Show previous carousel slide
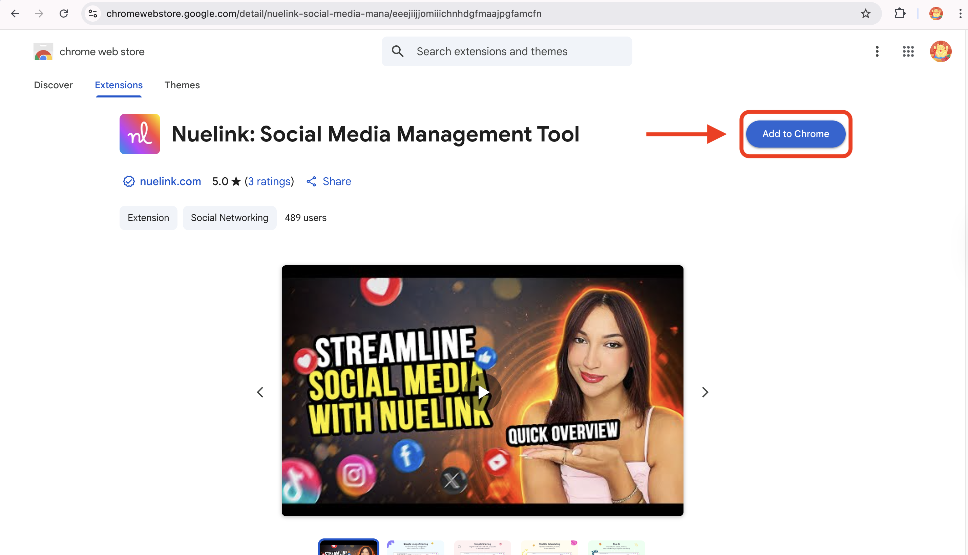Viewport: 968px width, 555px height. [x=260, y=392]
